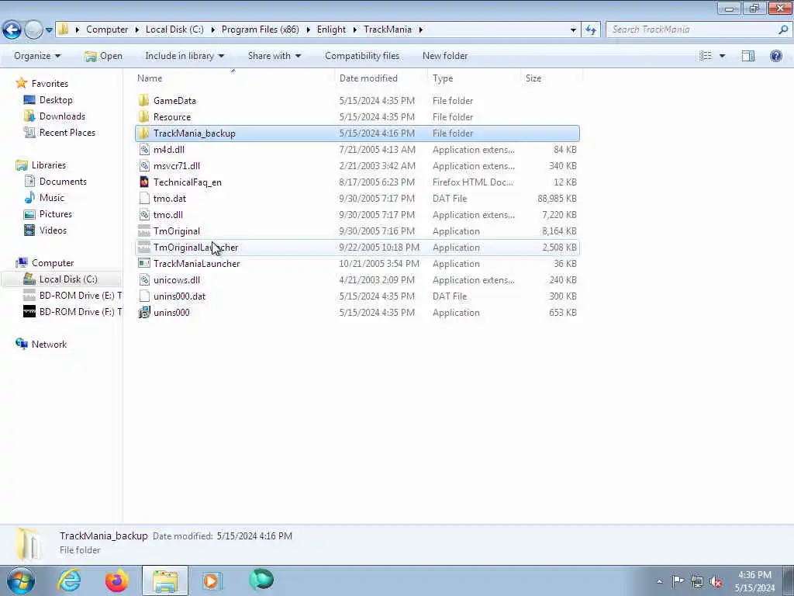Select the m4d.dll file icon

(144, 150)
